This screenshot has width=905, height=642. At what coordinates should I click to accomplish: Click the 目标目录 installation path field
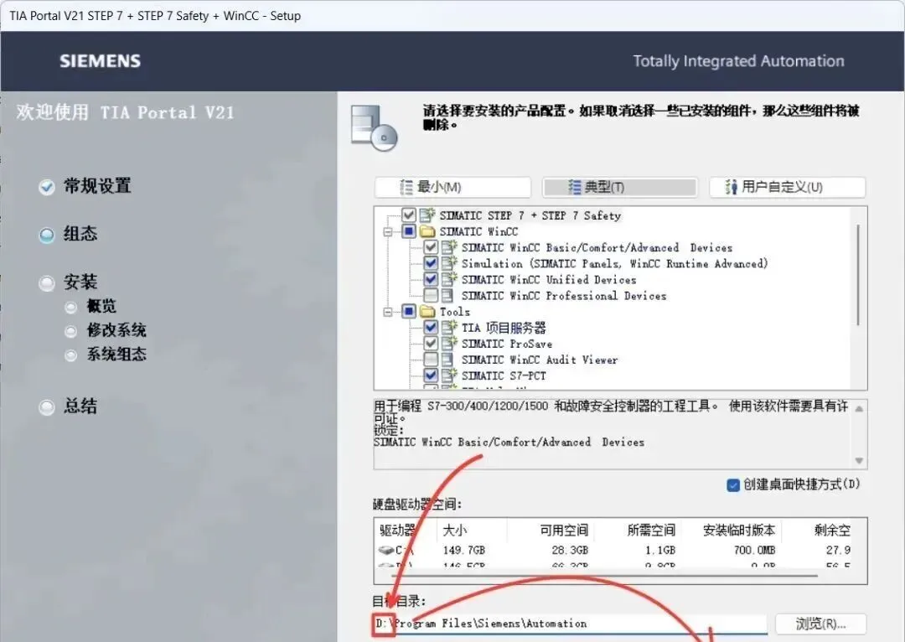[571, 624]
